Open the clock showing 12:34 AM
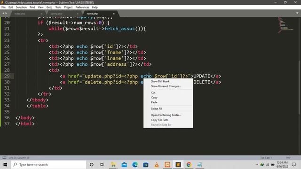This screenshot has width=301, height=169. pyautogui.click(x=282, y=165)
